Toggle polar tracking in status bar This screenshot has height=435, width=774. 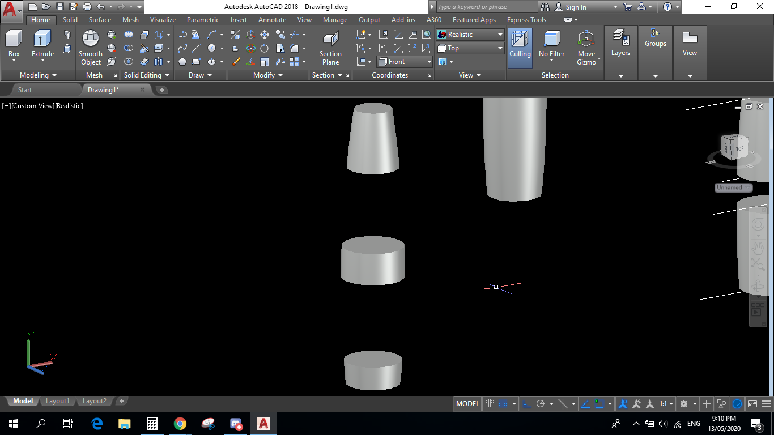(x=541, y=404)
